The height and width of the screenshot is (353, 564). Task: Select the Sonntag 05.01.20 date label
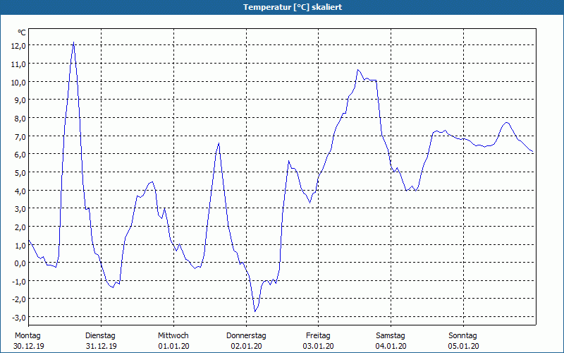click(463, 341)
